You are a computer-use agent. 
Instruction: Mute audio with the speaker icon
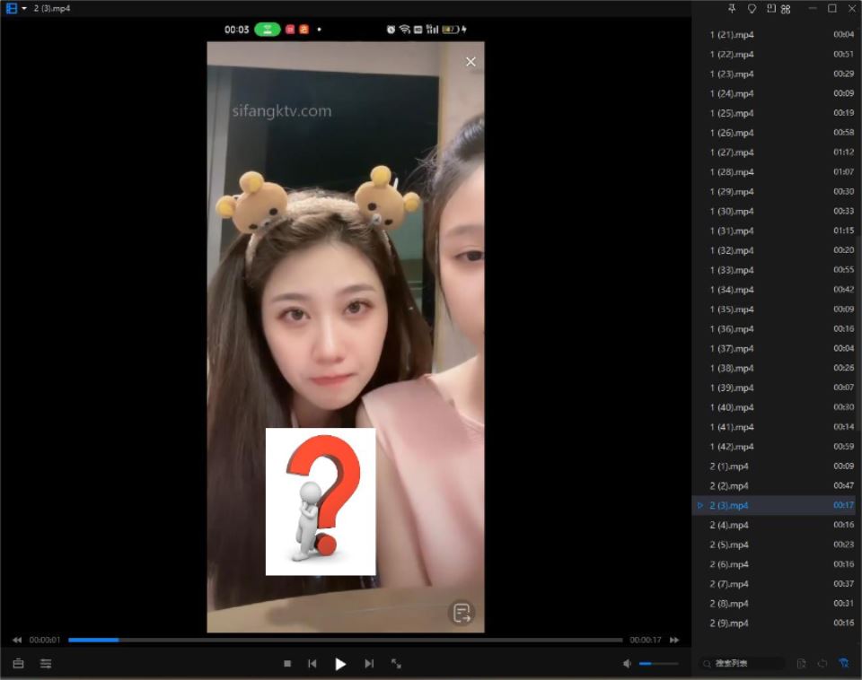pyautogui.click(x=628, y=664)
